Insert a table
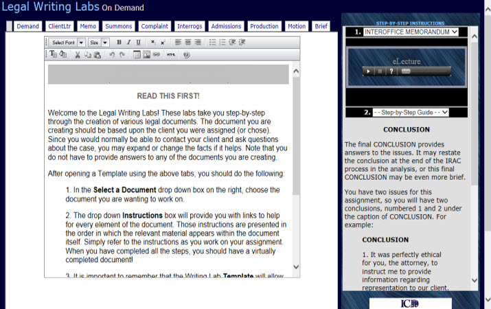Image resolution: width=491 pixels, height=309 pixels. (137, 55)
